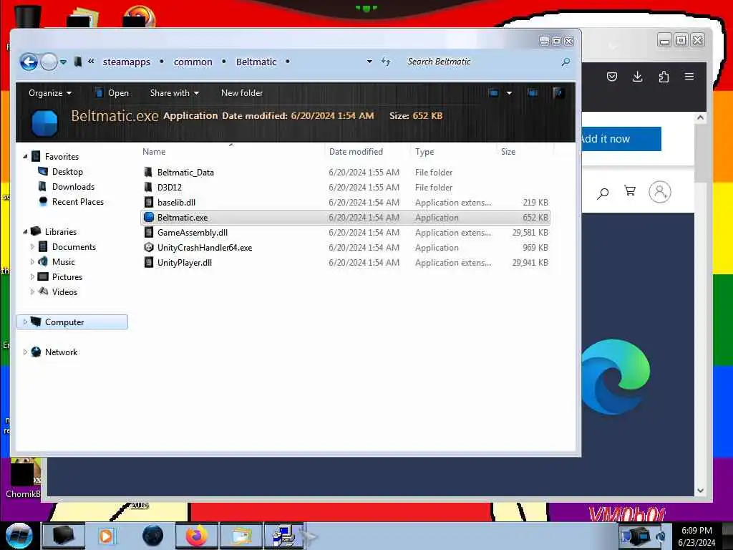
Task: Collapse the Favorites tree section
Action: 25,157
